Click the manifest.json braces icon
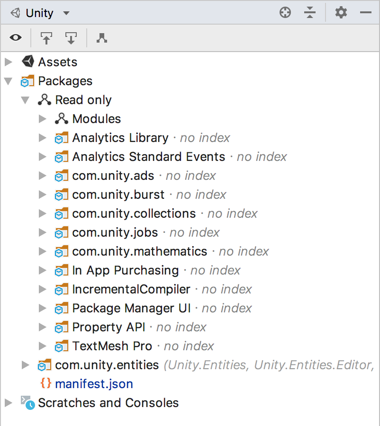Viewport: 380px width, 426px height. [45, 383]
